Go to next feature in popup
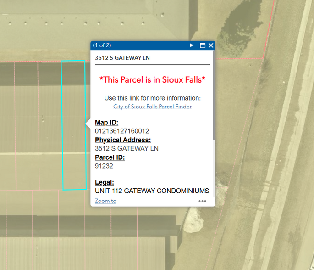314x270 pixels. 192,45
